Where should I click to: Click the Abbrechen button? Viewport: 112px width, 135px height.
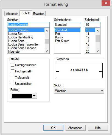(75, 128)
